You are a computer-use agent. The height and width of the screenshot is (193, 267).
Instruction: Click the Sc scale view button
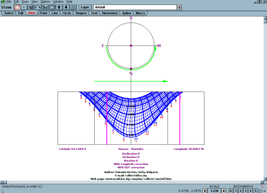point(45,7)
